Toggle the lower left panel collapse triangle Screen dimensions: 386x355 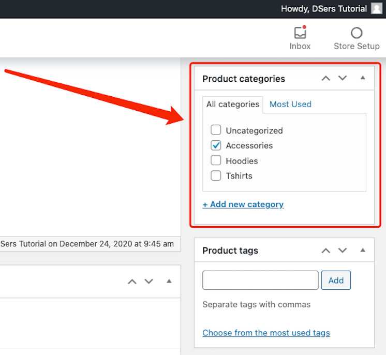[x=169, y=281]
